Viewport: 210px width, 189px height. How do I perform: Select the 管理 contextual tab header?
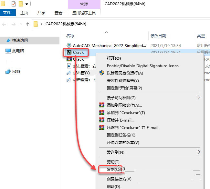coord(84,4)
